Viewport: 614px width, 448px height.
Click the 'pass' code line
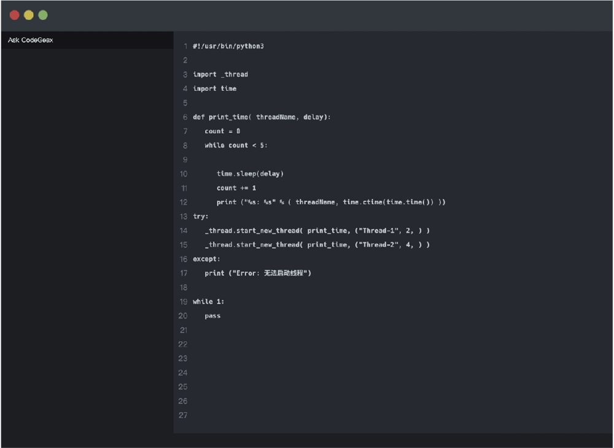(212, 316)
